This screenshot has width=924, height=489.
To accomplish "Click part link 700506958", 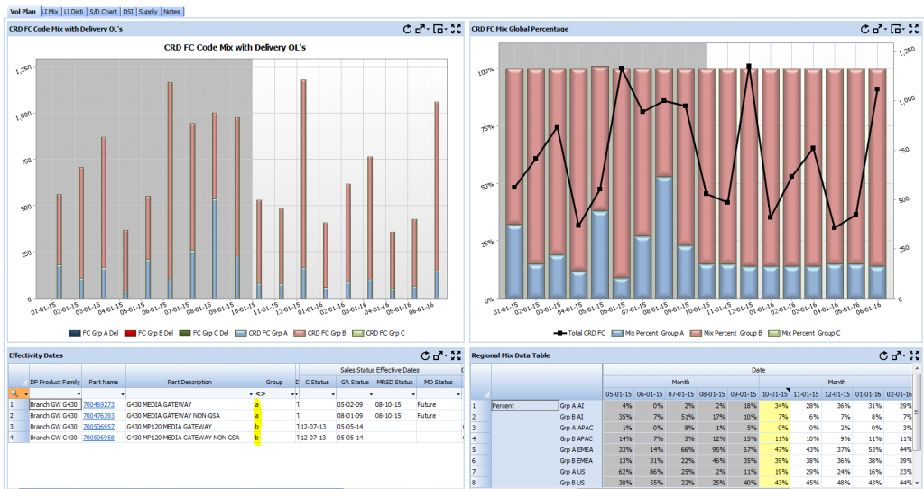I will [x=99, y=438].
